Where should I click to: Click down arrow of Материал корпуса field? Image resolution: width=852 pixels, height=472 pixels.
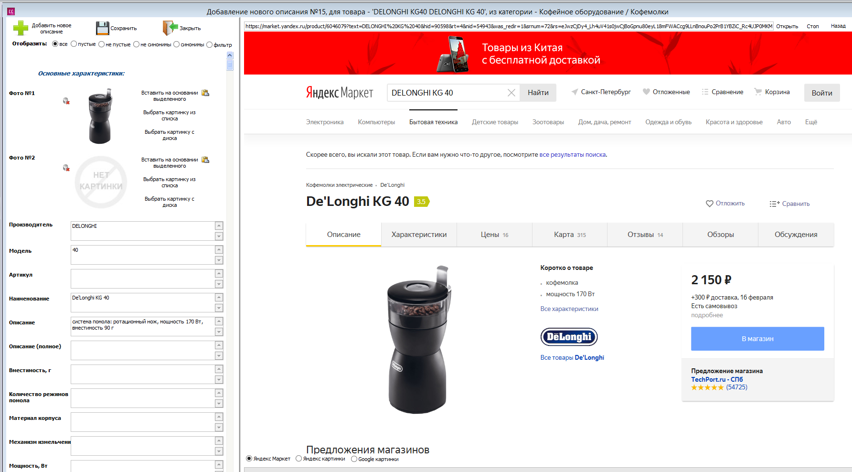click(219, 427)
